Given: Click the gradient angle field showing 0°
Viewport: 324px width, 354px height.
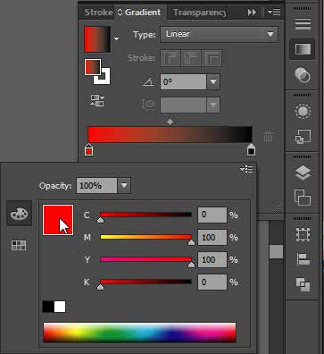Looking at the screenshot, I should (x=183, y=81).
